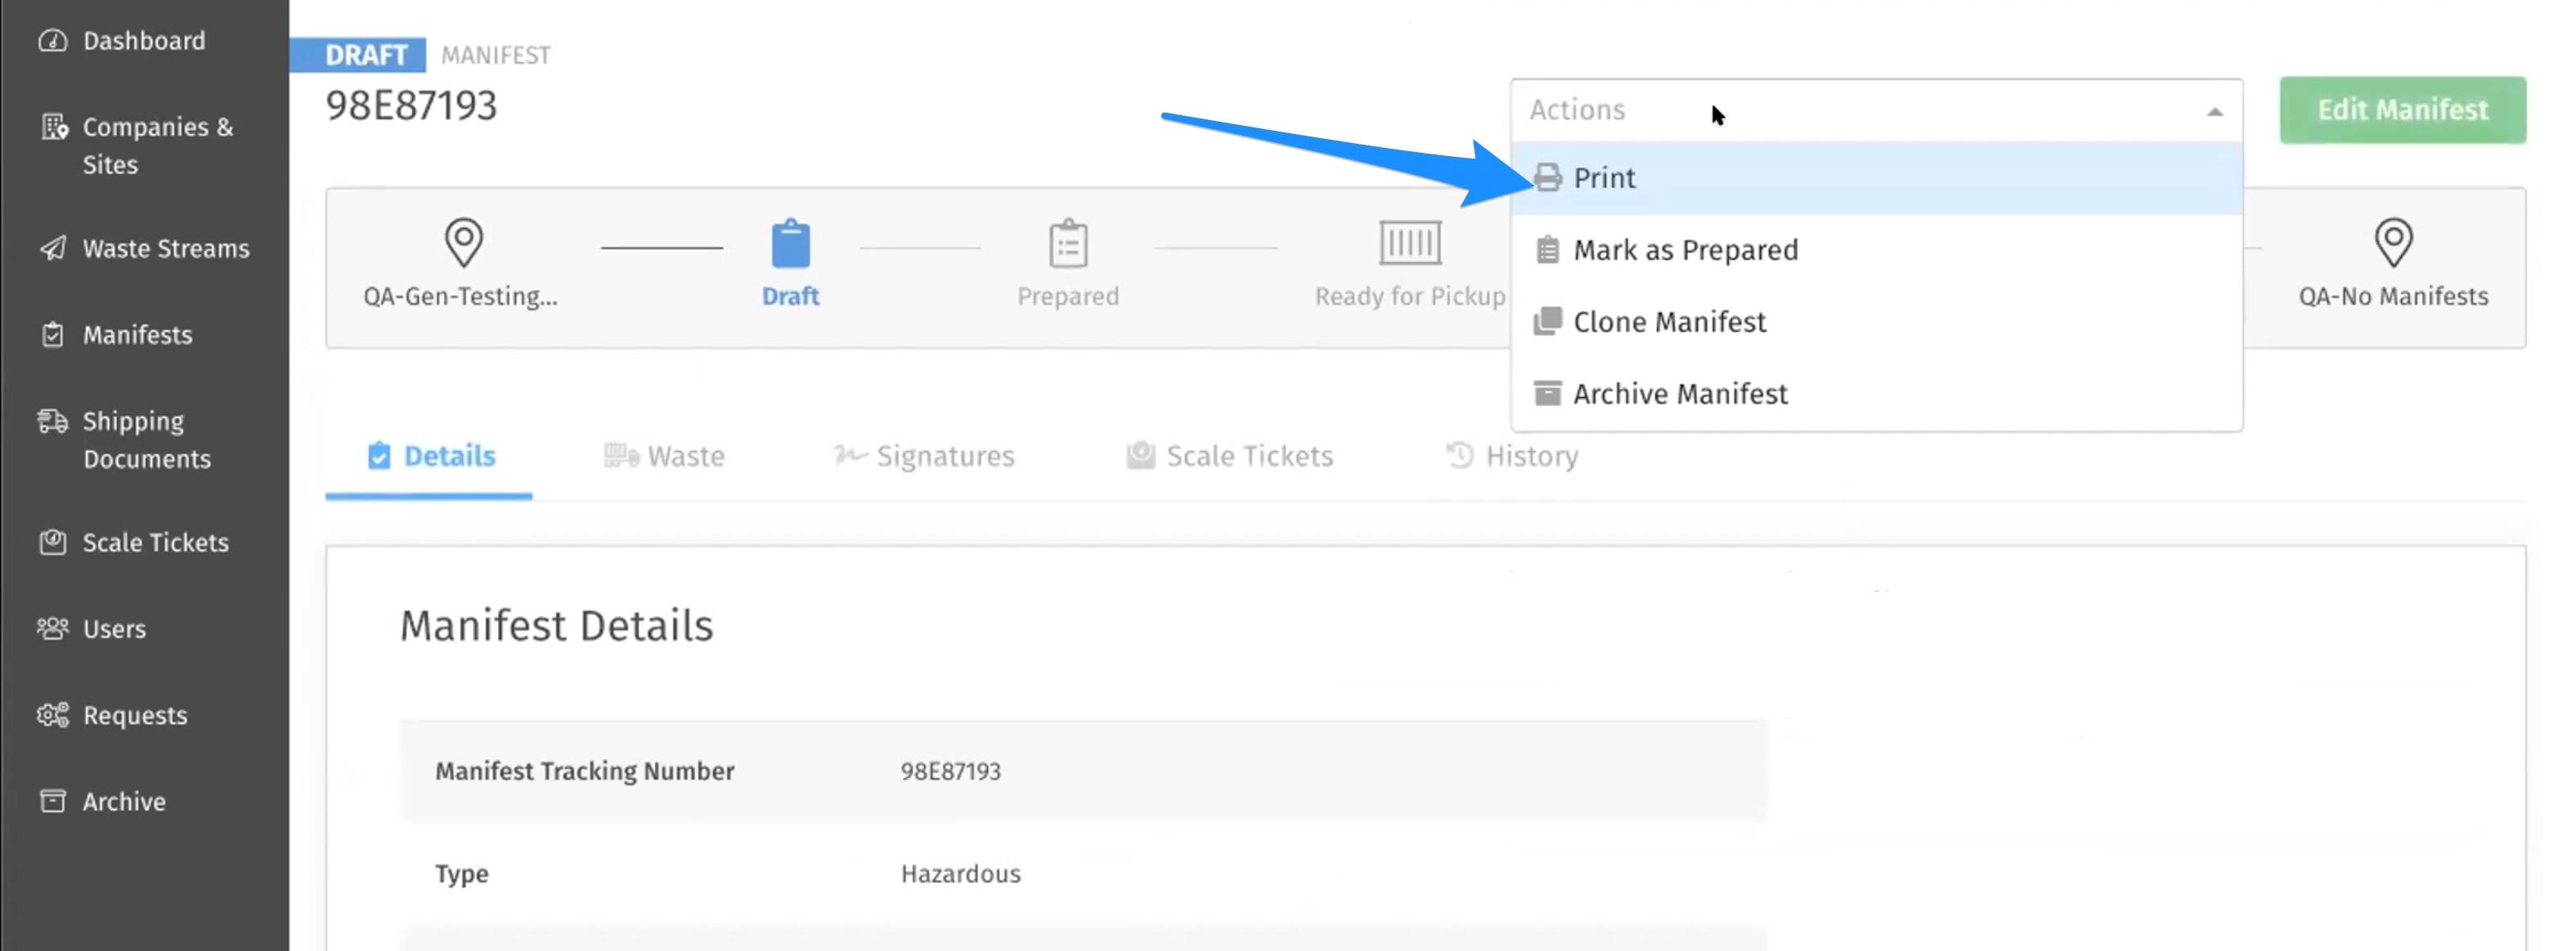Viewport: 2576px width, 951px height.
Task: Select the Users group icon
Action: (x=52, y=628)
